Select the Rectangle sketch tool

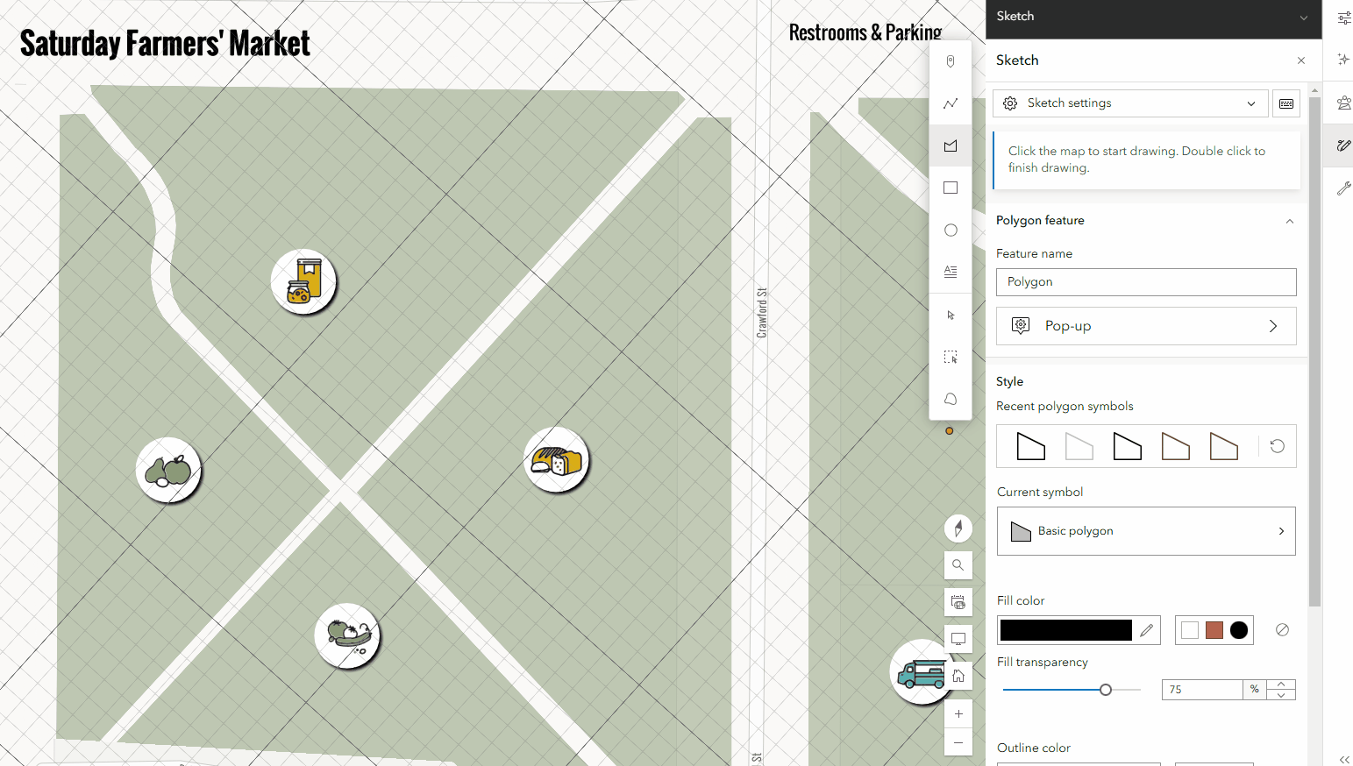(951, 188)
